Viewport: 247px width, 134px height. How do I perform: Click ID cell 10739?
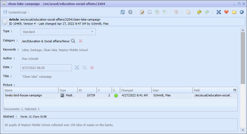pos(91,95)
